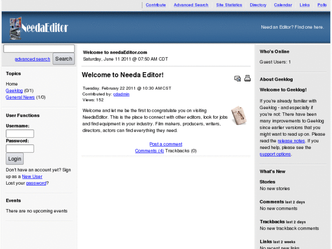Open cdadmin contributor profile
The height and width of the screenshot is (249, 332).
point(121,94)
